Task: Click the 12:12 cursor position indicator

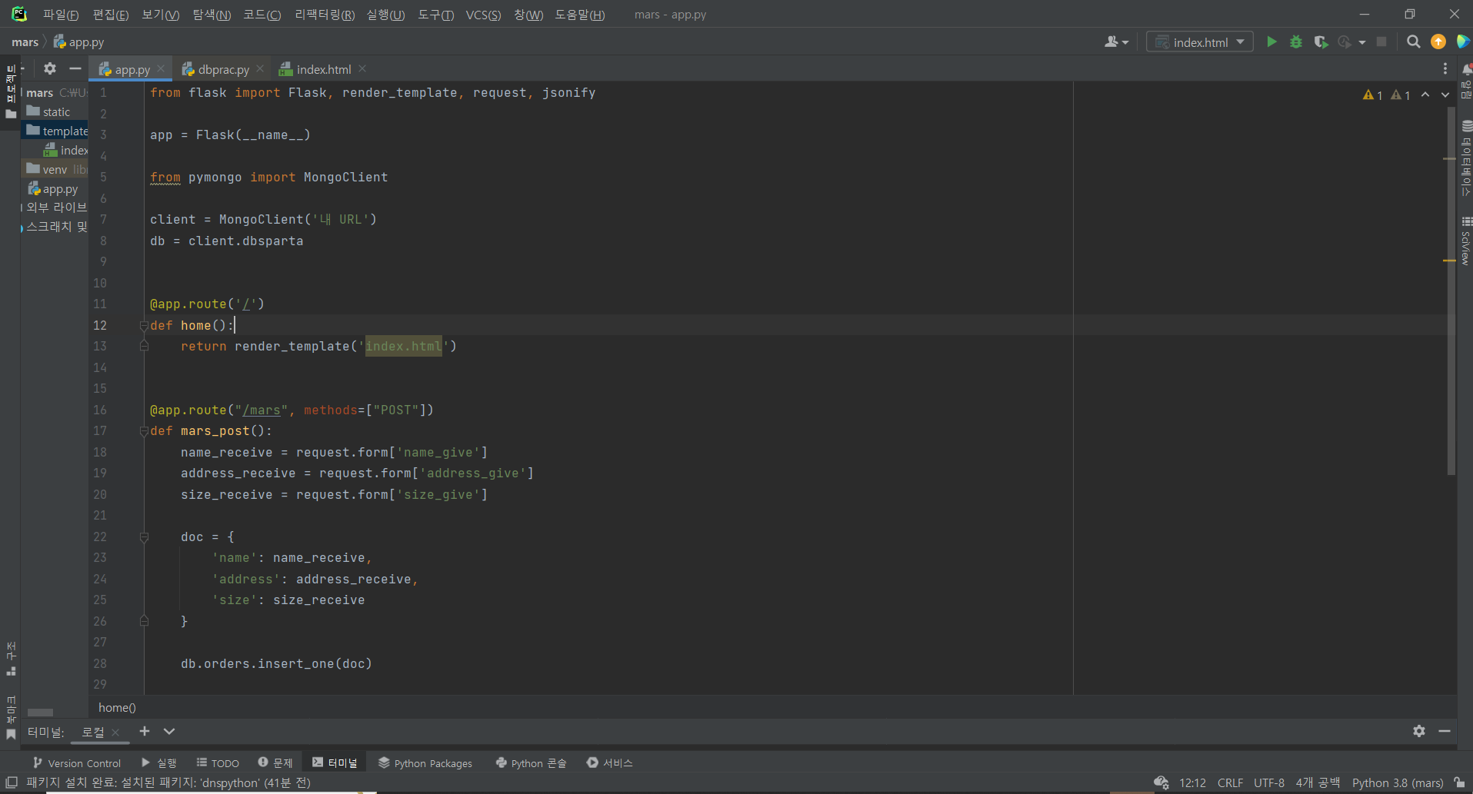Action: click(x=1192, y=782)
